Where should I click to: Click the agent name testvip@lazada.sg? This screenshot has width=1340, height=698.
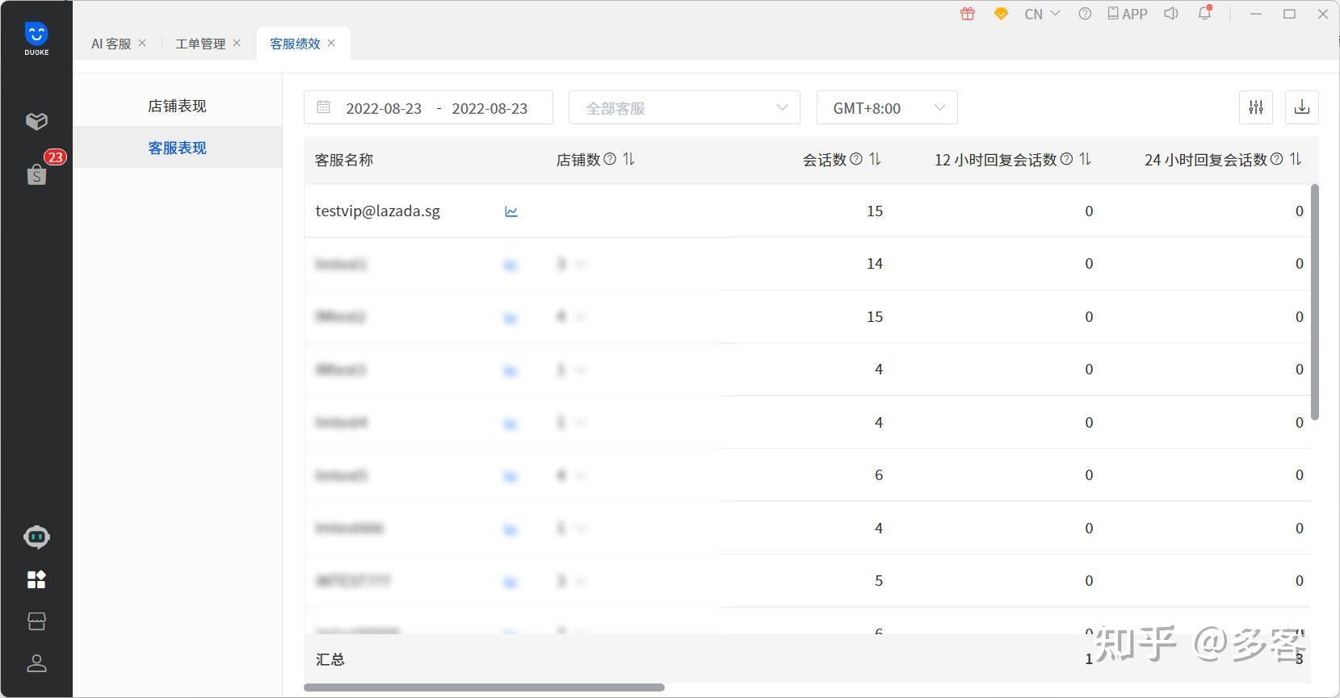pyautogui.click(x=377, y=211)
